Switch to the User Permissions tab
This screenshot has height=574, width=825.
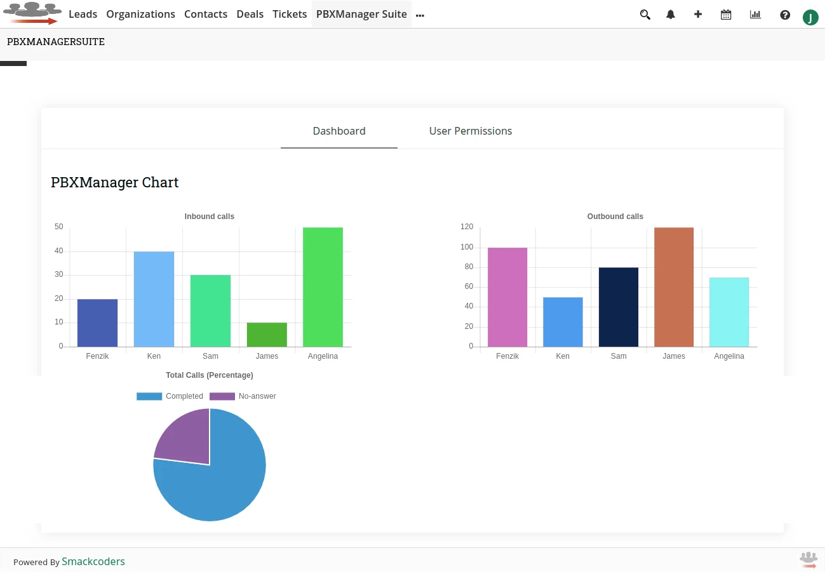coord(470,131)
